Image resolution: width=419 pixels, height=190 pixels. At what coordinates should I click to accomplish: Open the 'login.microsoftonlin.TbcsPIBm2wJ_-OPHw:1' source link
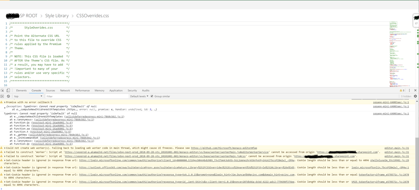click(x=380, y=167)
